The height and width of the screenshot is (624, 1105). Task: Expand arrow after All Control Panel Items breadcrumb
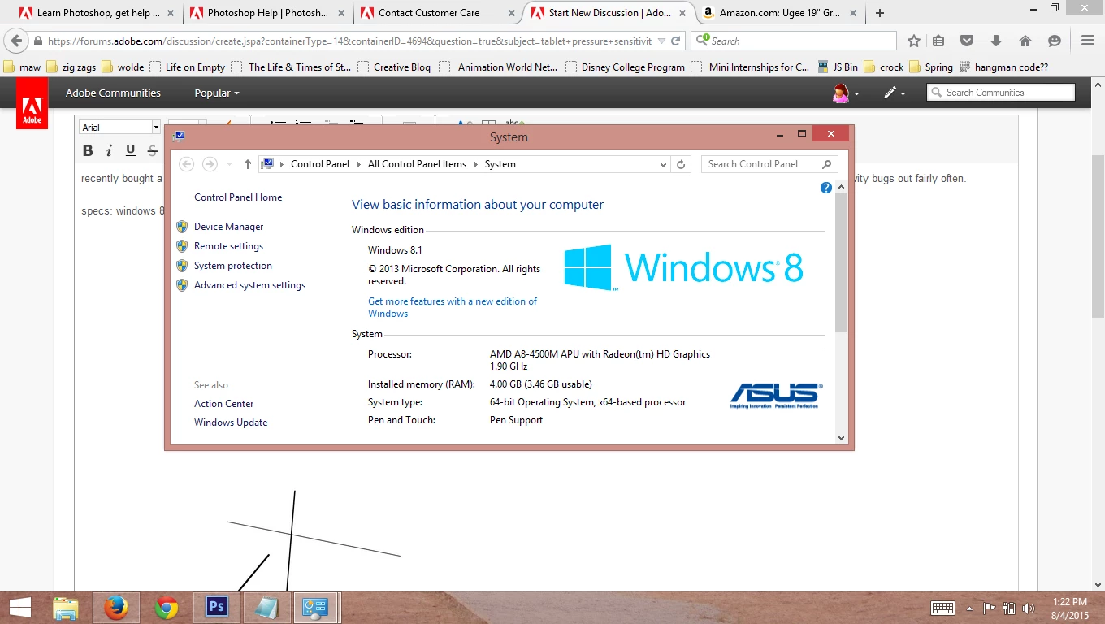point(475,164)
